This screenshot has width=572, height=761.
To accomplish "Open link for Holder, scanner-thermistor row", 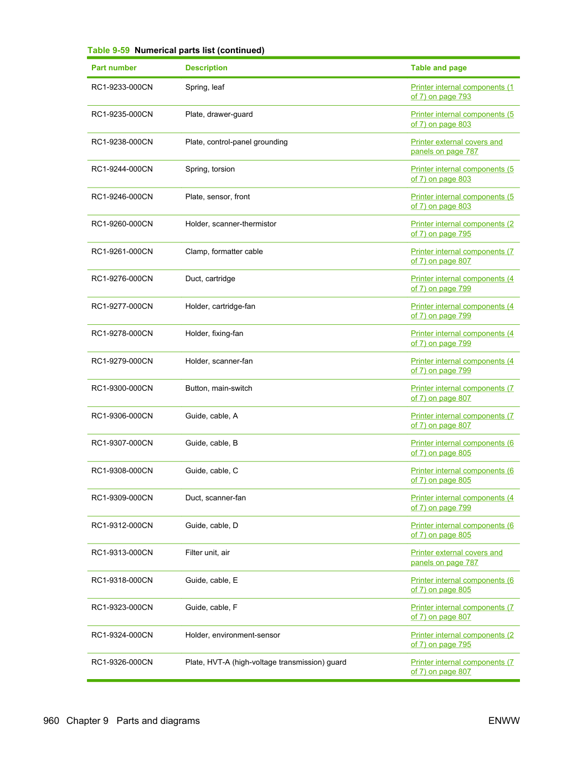I will (x=462, y=229).
